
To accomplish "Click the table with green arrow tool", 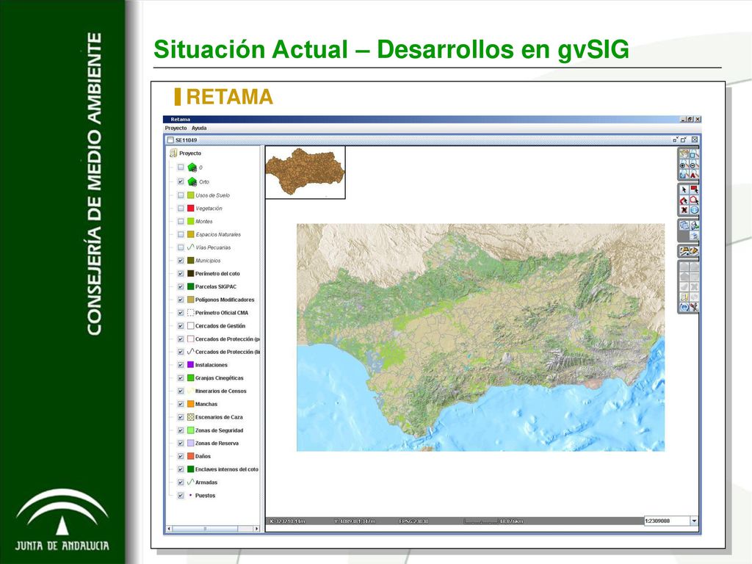I will [694, 225].
